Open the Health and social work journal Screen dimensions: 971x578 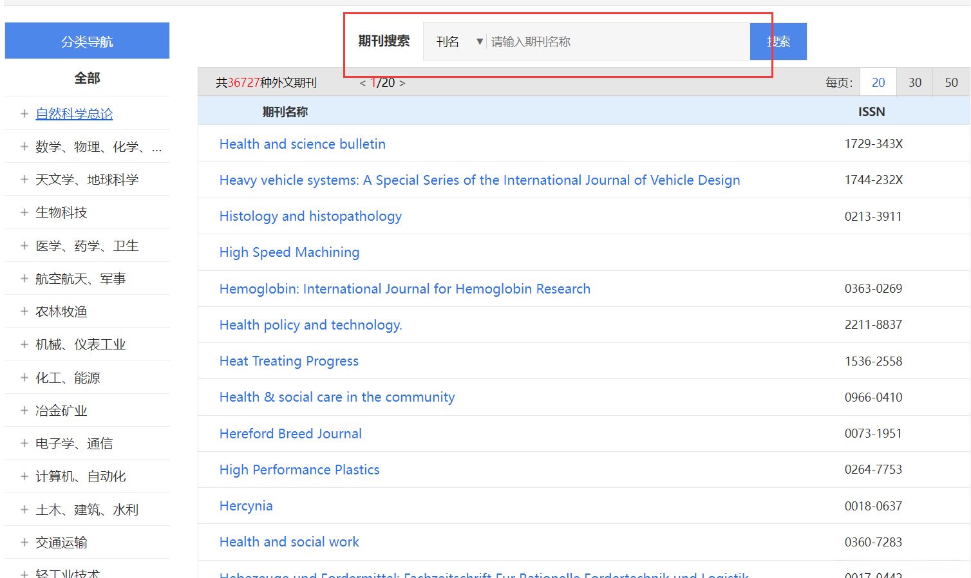(289, 542)
